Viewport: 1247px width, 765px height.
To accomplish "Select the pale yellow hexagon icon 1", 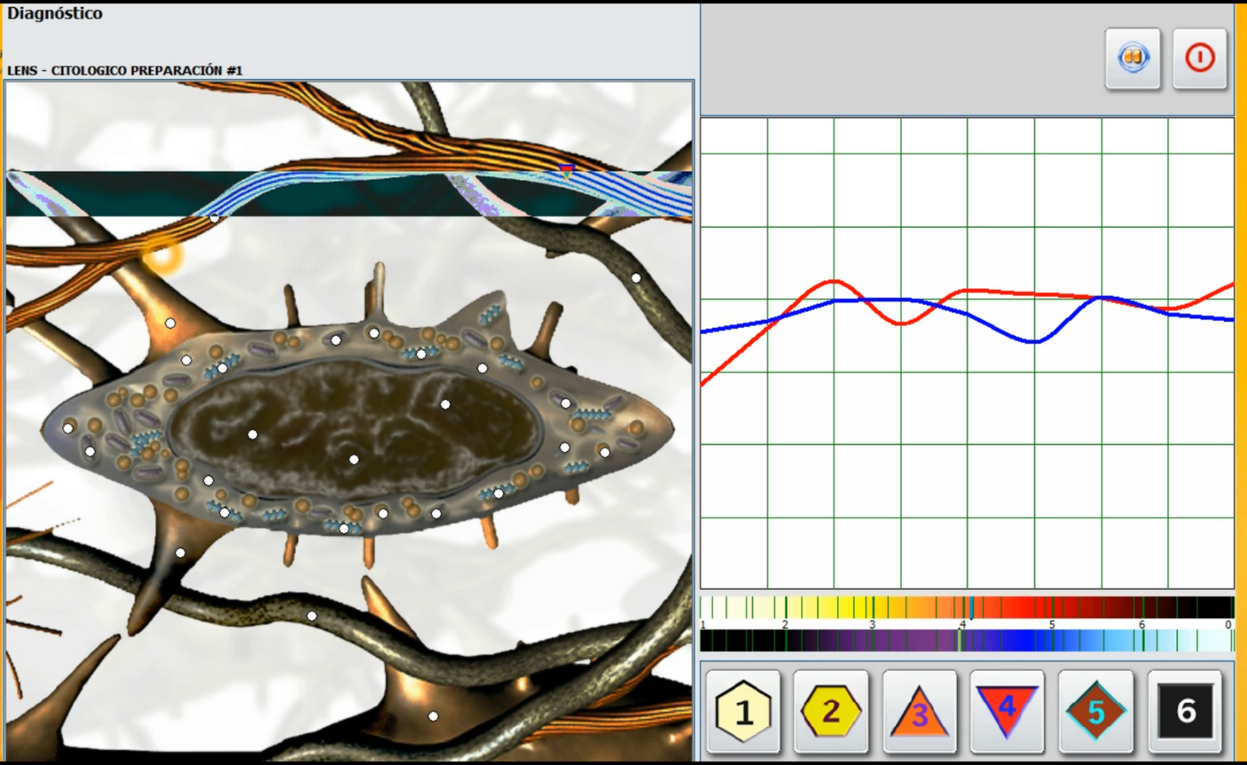I will point(743,712).
